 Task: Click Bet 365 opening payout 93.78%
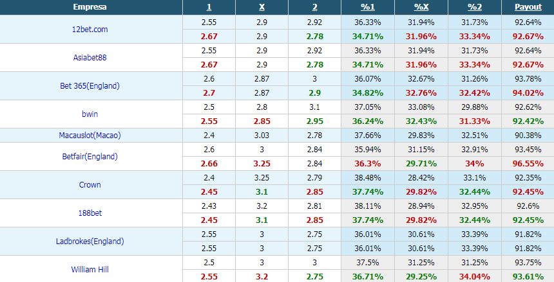[x=528, y=79]
